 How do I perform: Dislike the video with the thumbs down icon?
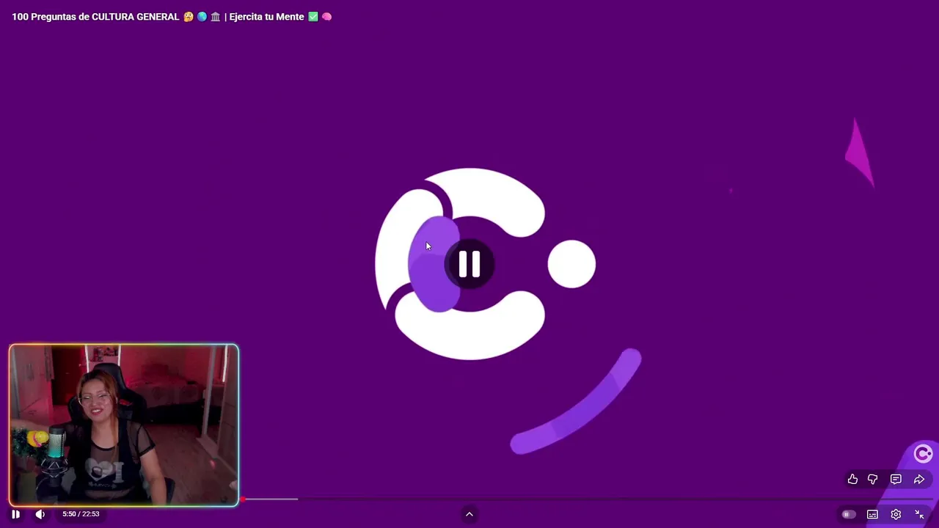[x=873, y=479]
